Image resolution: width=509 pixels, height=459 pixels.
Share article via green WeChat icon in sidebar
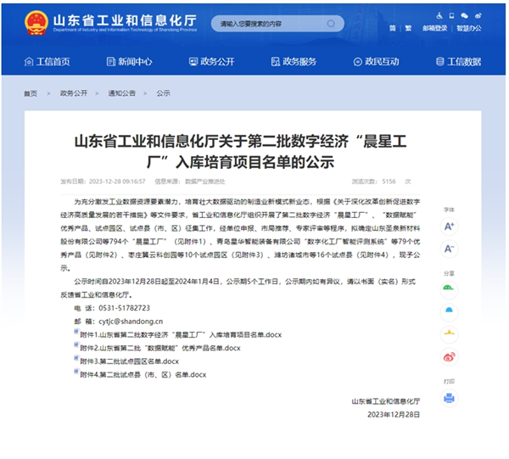(449, 288)
